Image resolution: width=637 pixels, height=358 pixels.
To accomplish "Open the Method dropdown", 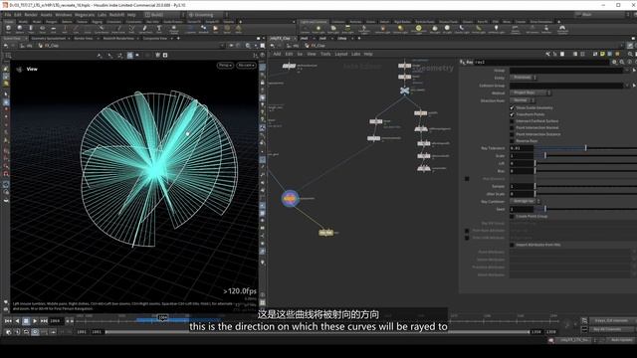I will click(531, 92).
